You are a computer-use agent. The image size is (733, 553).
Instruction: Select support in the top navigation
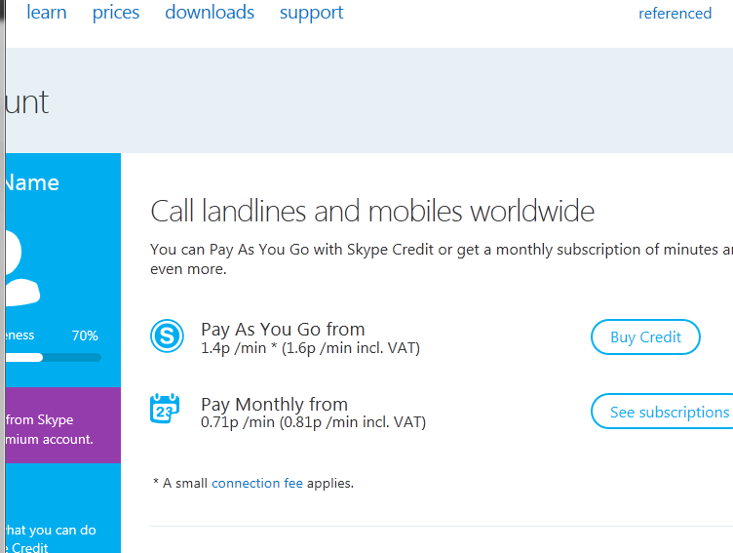311,13
